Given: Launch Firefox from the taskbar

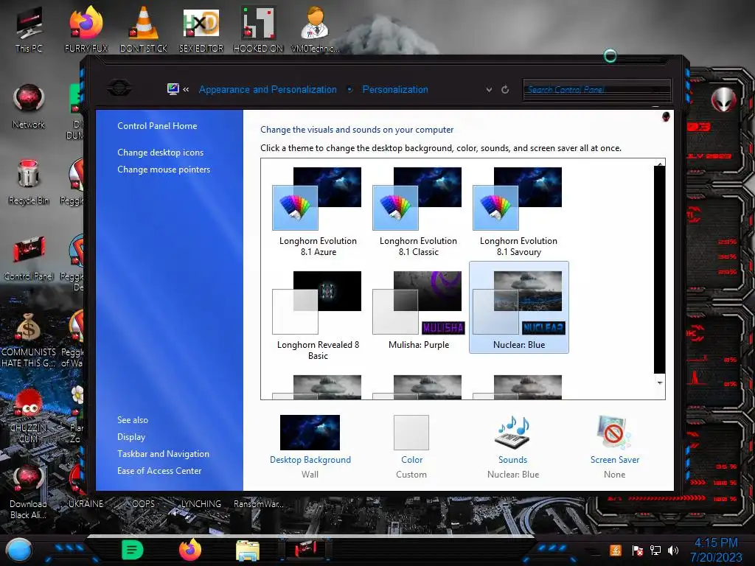Looking at the screenshot, I should [189, 550].
